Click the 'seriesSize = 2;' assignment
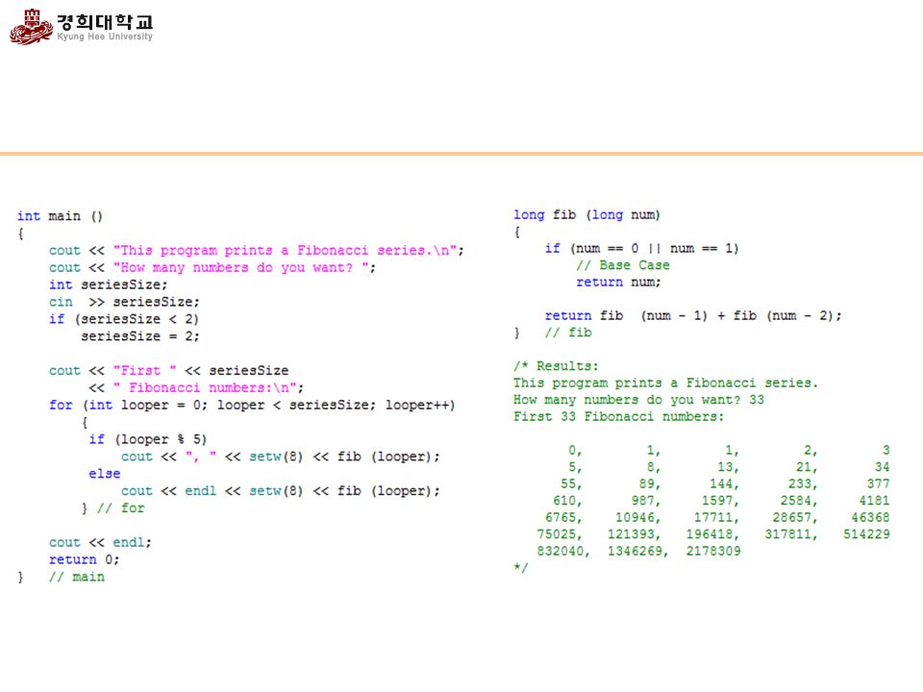 tap(140, 336)
